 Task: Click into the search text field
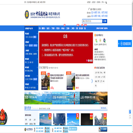(x=92, y=21)
